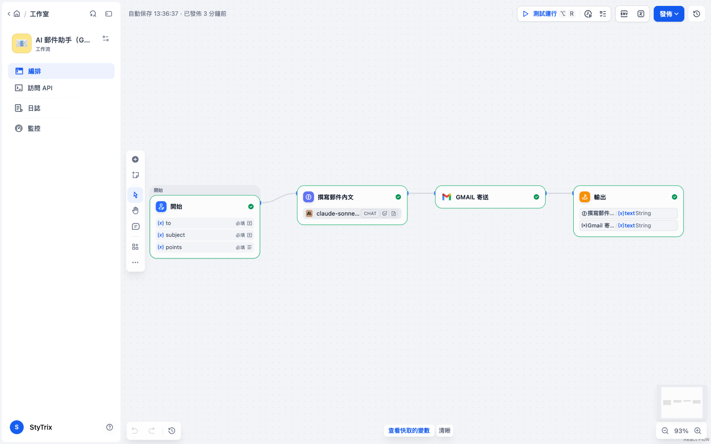Open the 日誌 logs menu item
The height and width of the screenshot is (444, 711).
click(61, 108)
